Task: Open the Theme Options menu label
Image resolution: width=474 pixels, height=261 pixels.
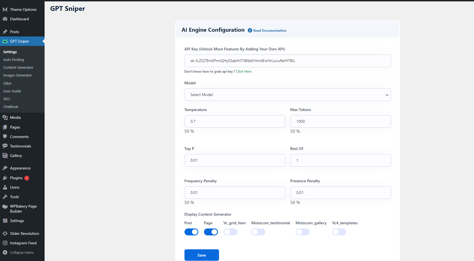Action: pos(23,9)
